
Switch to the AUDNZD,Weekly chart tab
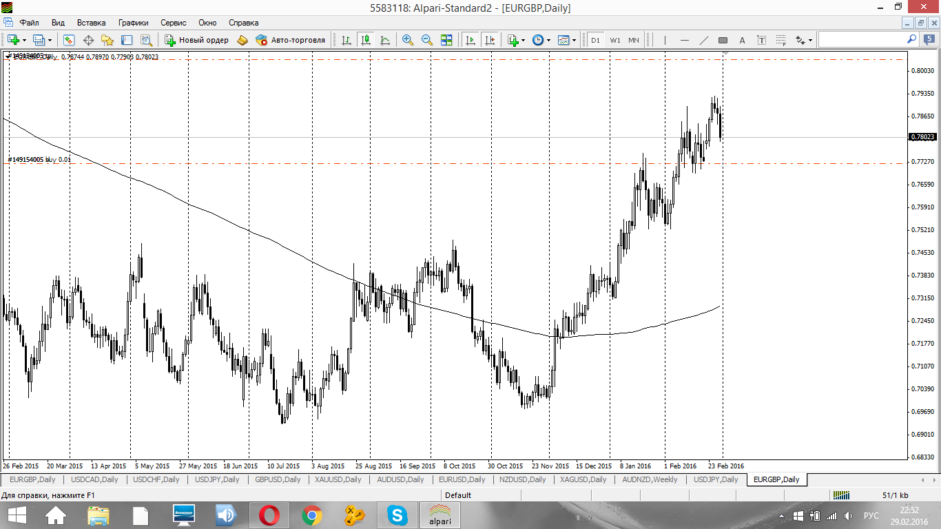click(x=650, y=479)
